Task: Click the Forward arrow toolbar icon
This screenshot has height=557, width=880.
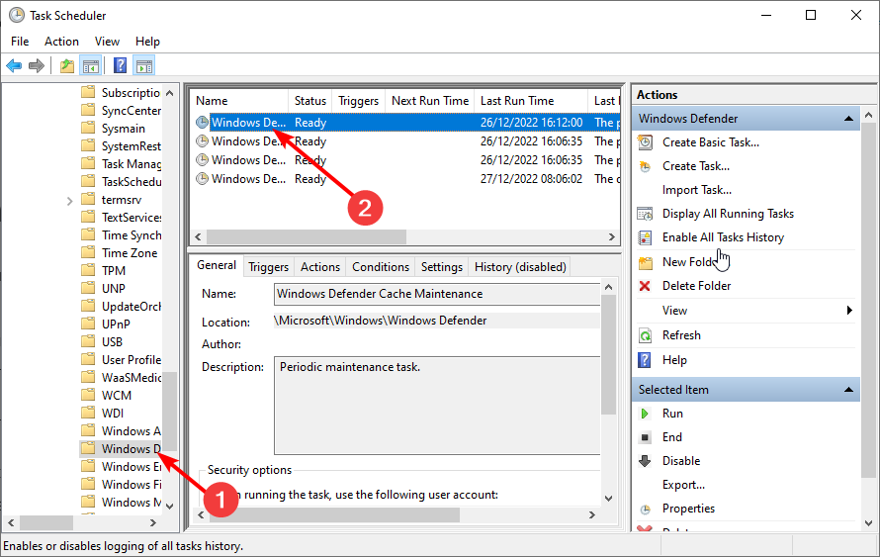Action: [37, 66]
